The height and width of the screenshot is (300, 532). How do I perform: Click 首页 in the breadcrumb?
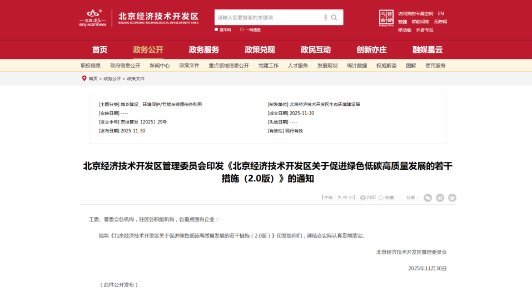coord(93,78)
